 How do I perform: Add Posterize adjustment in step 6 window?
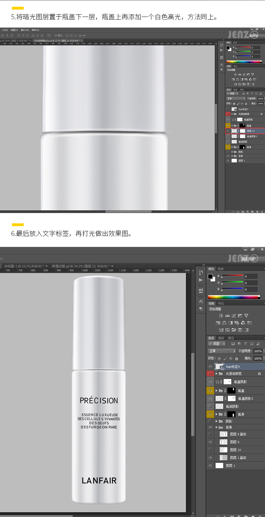228,330
